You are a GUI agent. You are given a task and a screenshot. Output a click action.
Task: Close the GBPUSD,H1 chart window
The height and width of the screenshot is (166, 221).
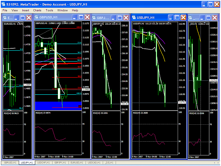point(87,17)
